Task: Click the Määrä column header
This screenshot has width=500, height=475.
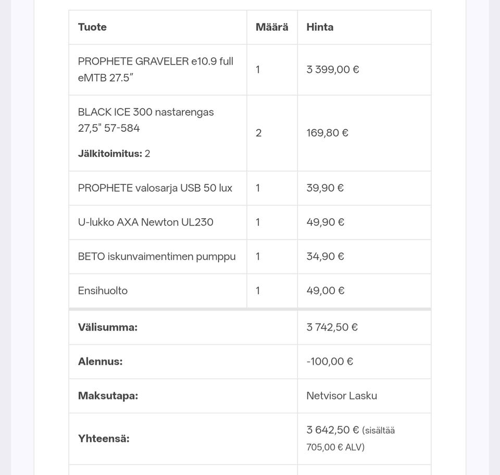Action: pyautogui.click(x=272, y=27)
